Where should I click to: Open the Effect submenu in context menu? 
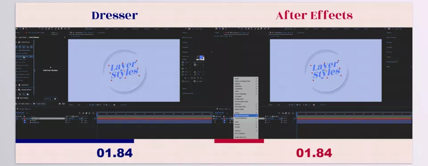point(246,113)
